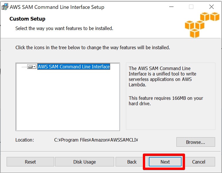Click the orange AWS cubes logo

click(202, 25)
